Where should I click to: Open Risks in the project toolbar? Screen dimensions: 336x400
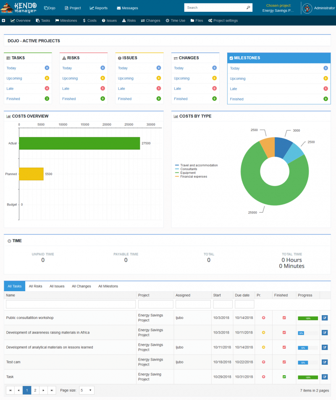pyautogui.click(x=129, y=21)
